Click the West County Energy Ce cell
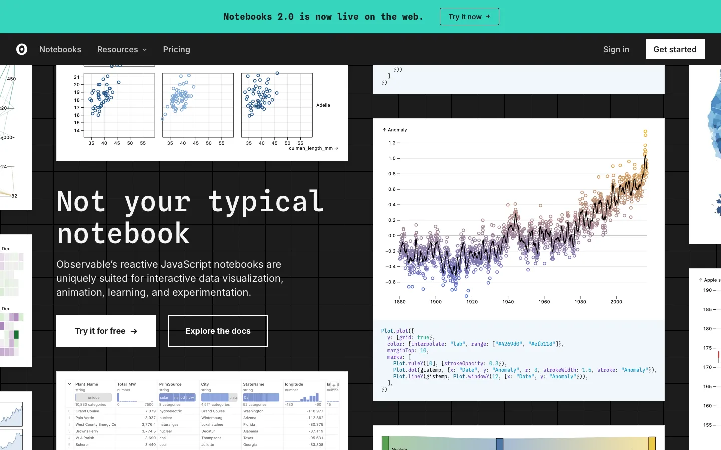Viewport: 721px width, 450px height. (96, 424)
